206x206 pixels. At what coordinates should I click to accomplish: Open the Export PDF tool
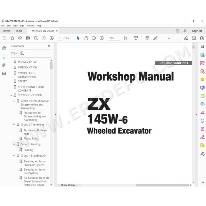pos(202,55)
